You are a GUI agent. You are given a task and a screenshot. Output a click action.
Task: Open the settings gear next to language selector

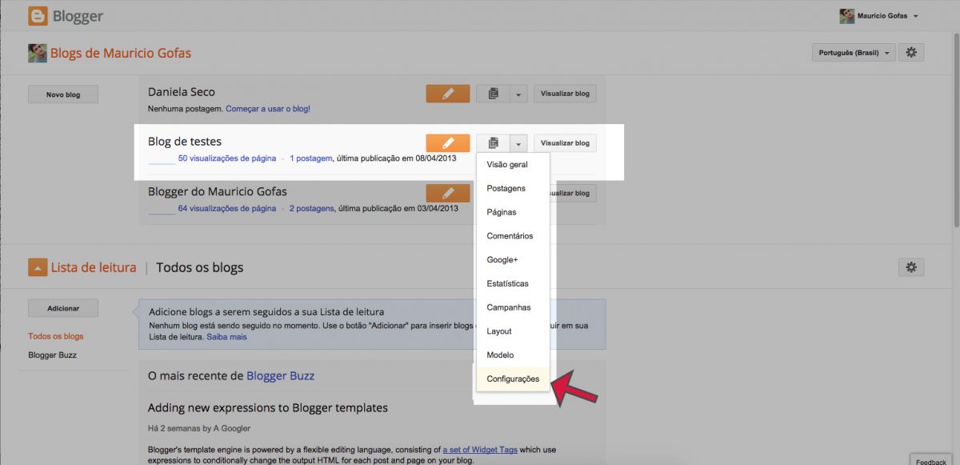910,53
